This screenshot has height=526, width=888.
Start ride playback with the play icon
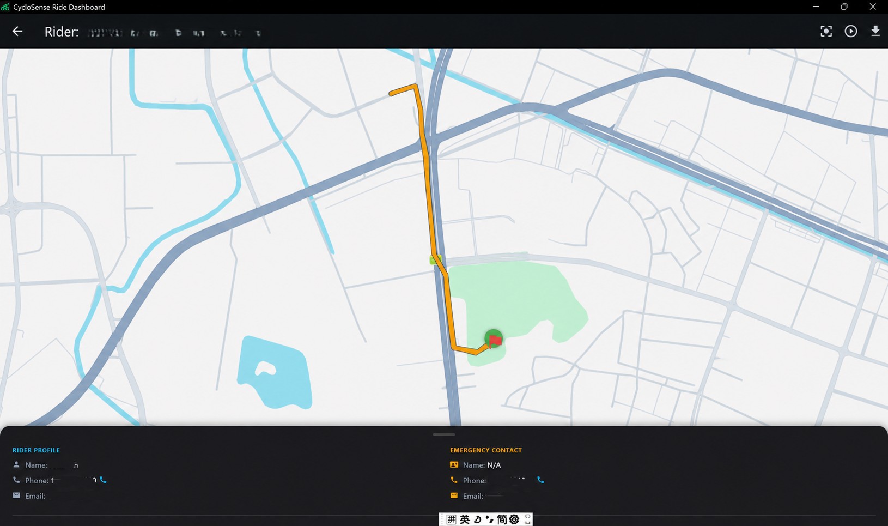[x=851, y=32]
